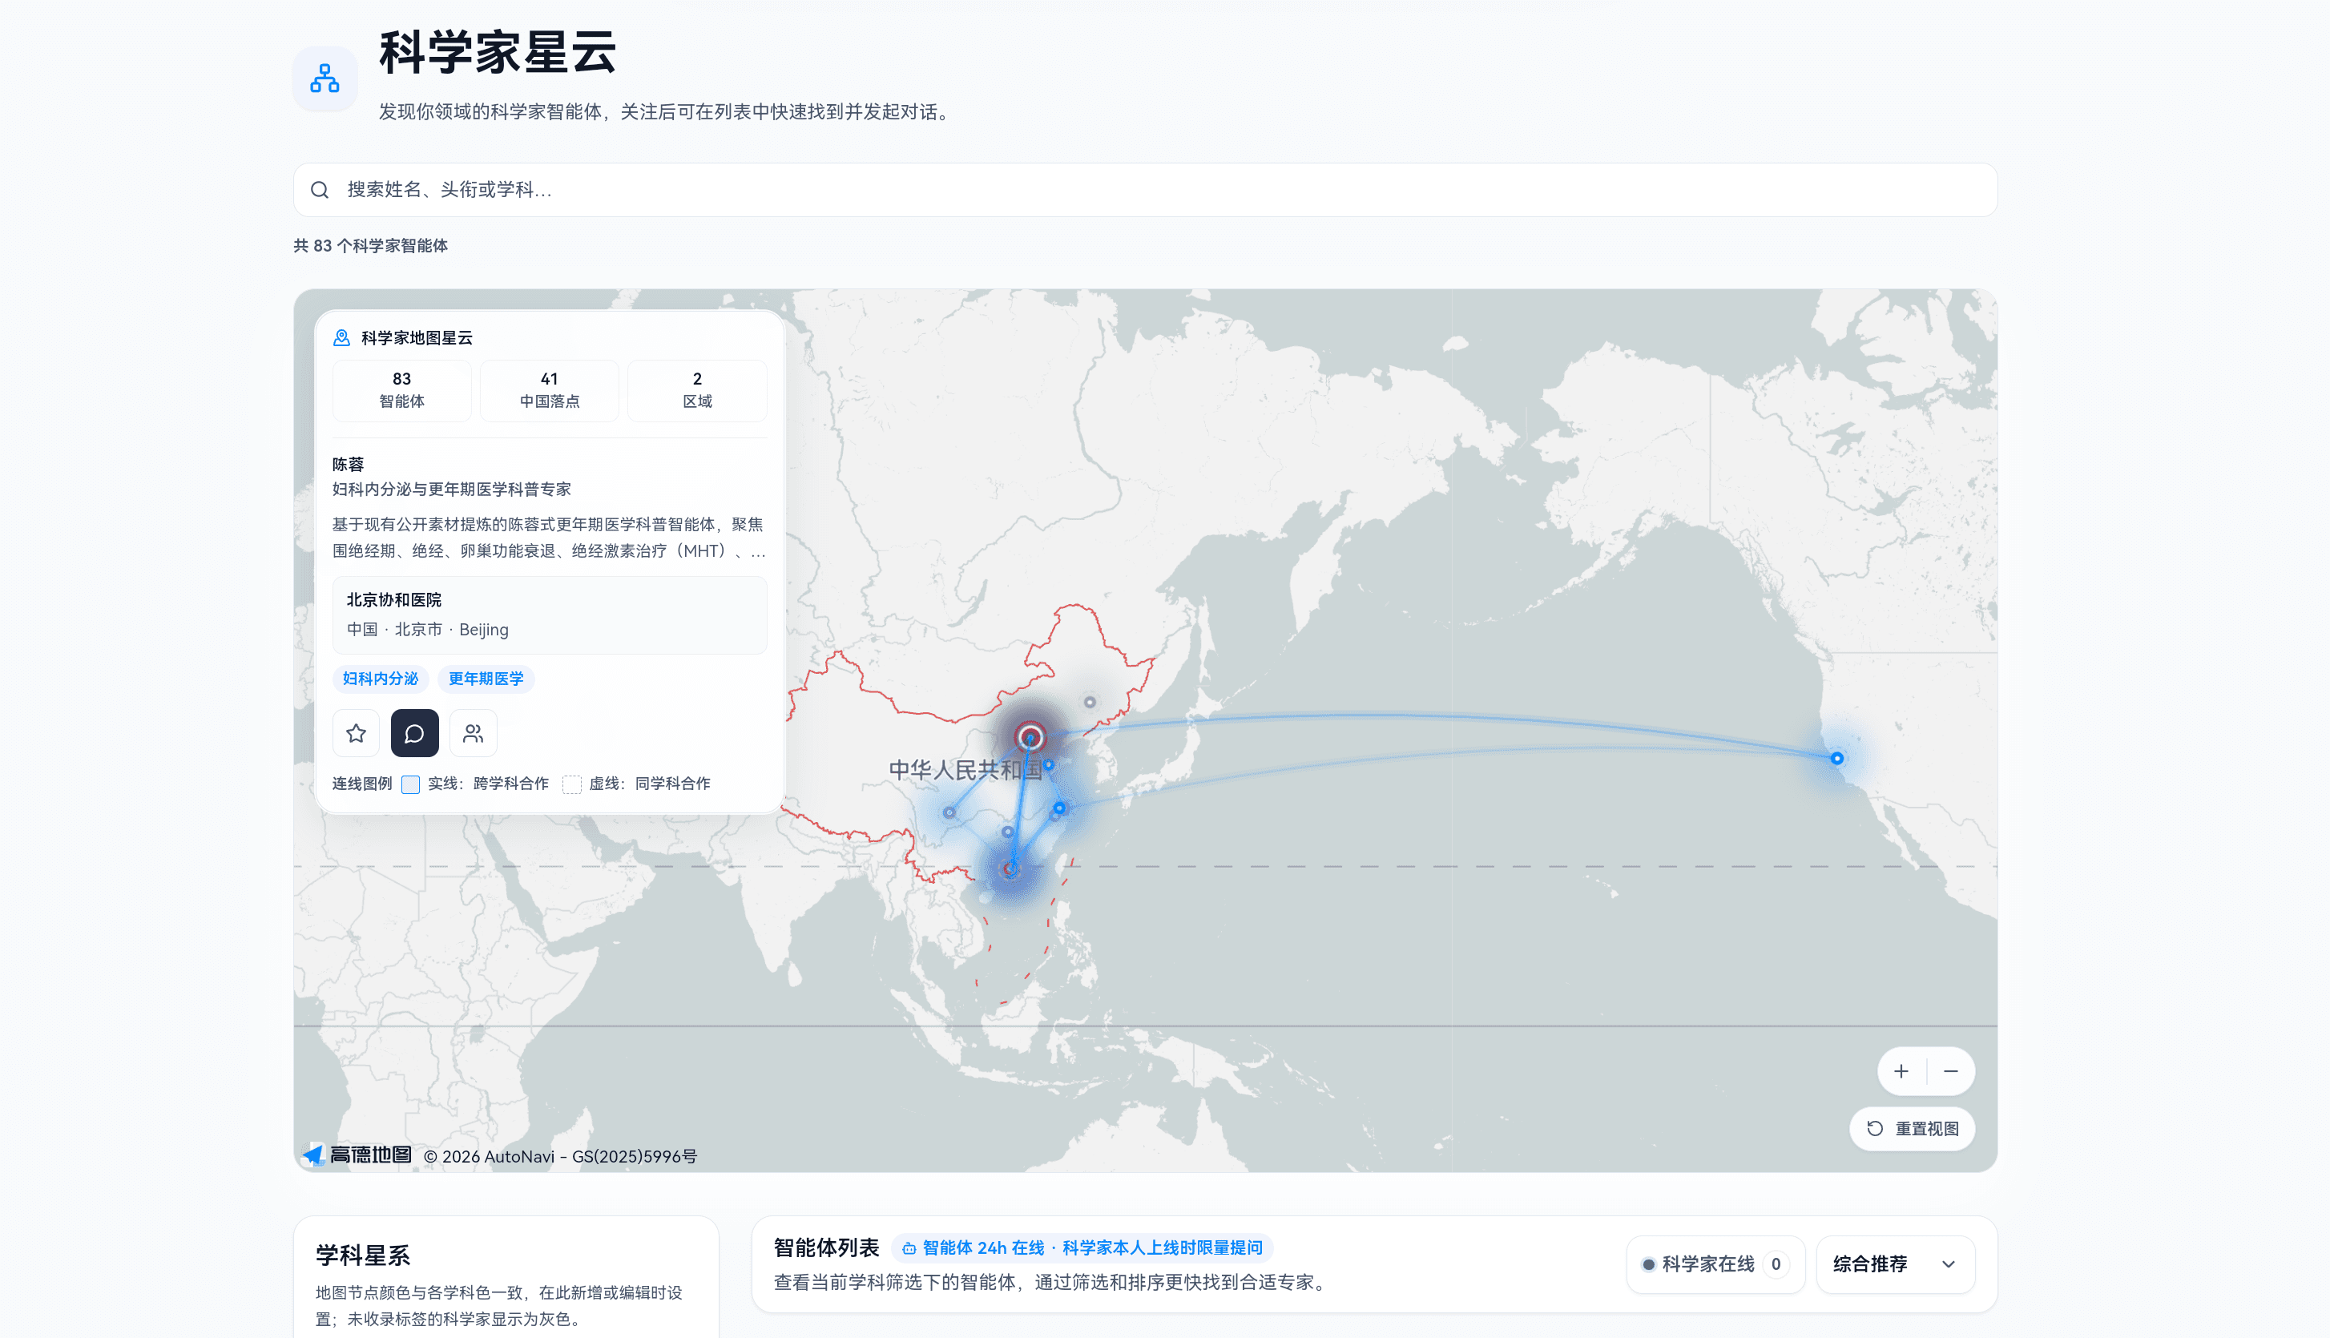Open the 北京协和医院 location card

550,615
